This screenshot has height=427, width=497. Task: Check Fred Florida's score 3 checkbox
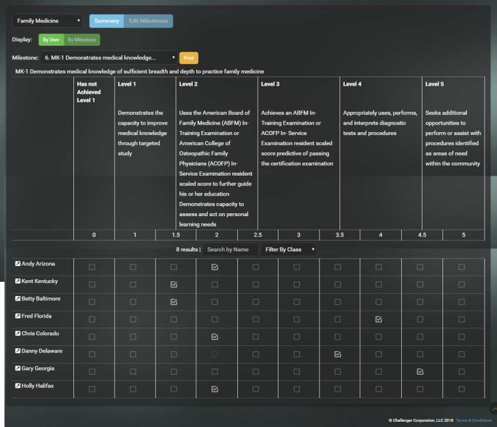coord(297,320)
